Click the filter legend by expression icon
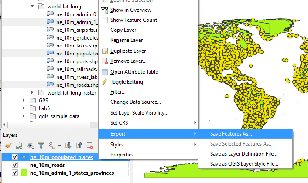 tap(52, 146)
